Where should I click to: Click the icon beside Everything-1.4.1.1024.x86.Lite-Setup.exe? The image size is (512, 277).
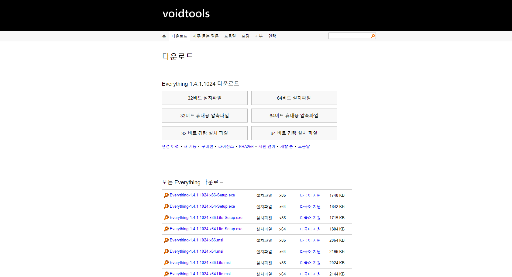166,218
